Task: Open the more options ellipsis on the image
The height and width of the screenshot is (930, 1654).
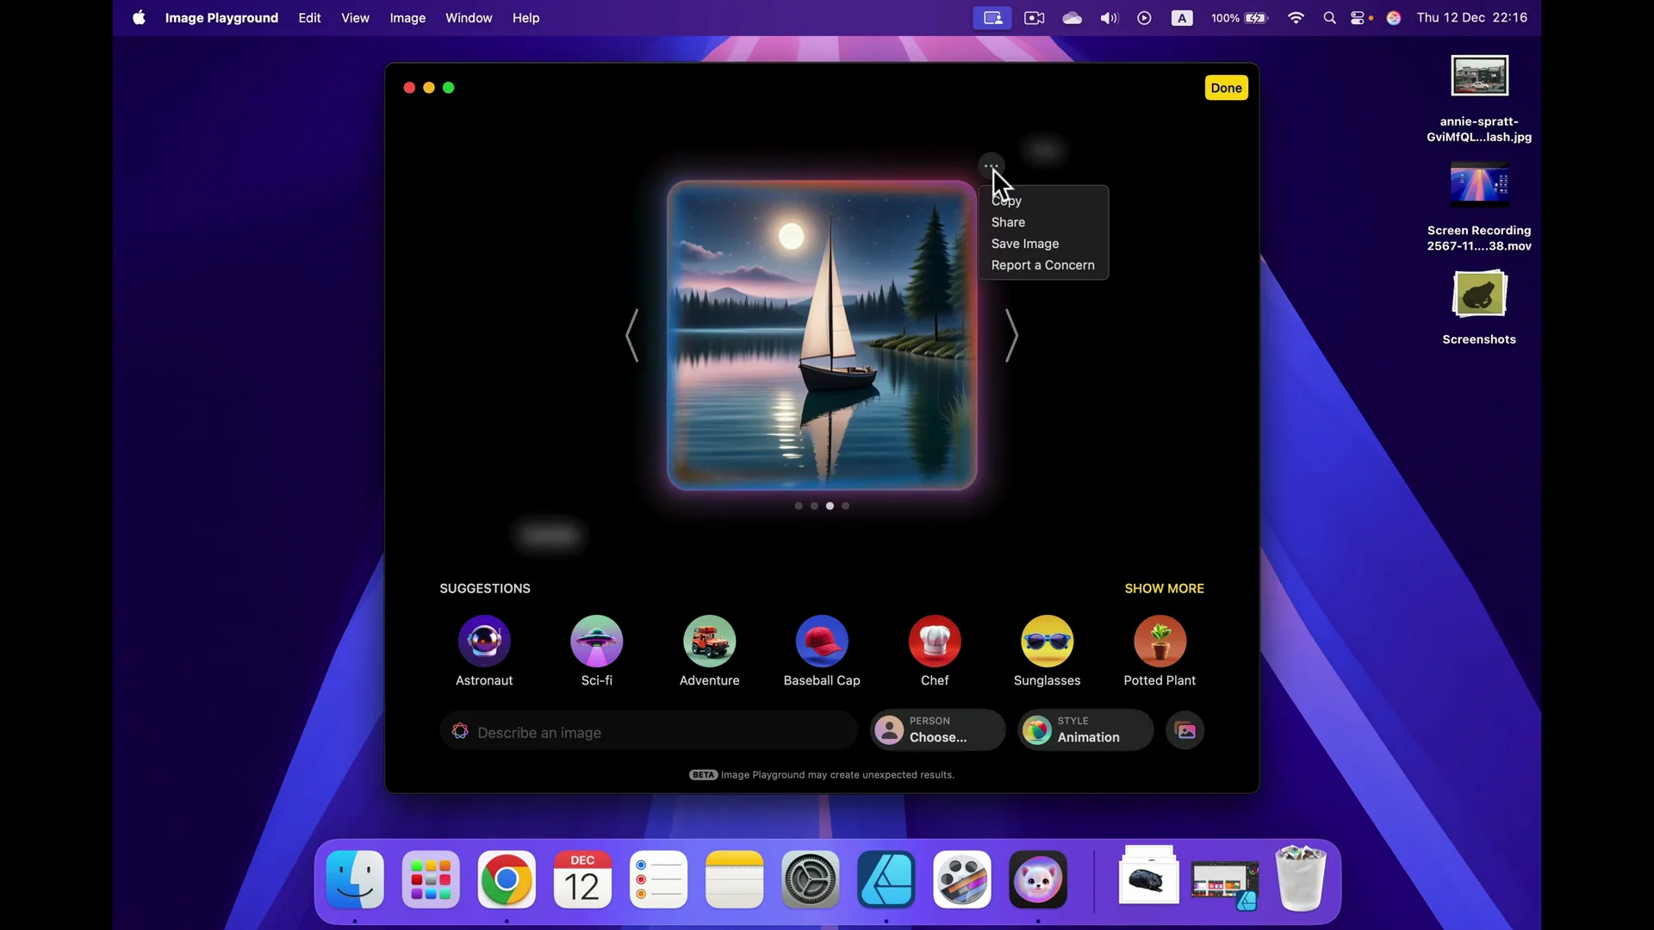Action: (990, 164)
